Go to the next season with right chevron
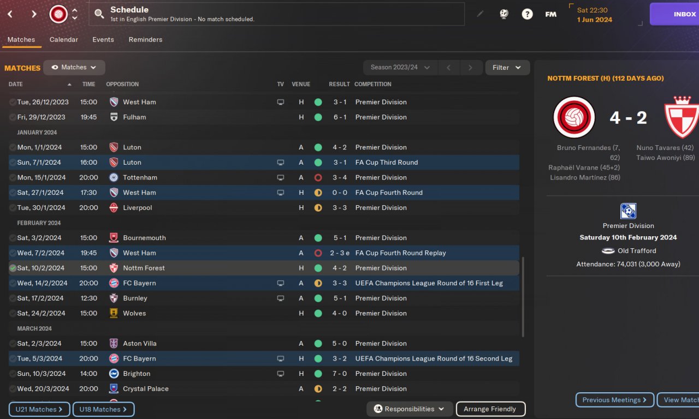This screenshot has height=419, width=699. tap(470, 68)
